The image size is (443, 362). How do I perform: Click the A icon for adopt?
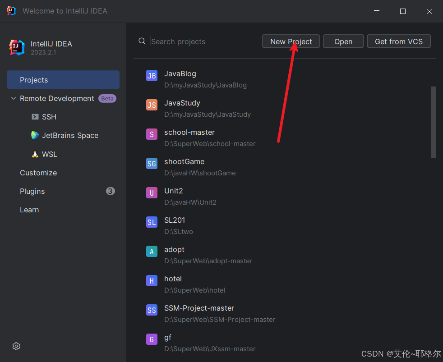pos(152,251)
